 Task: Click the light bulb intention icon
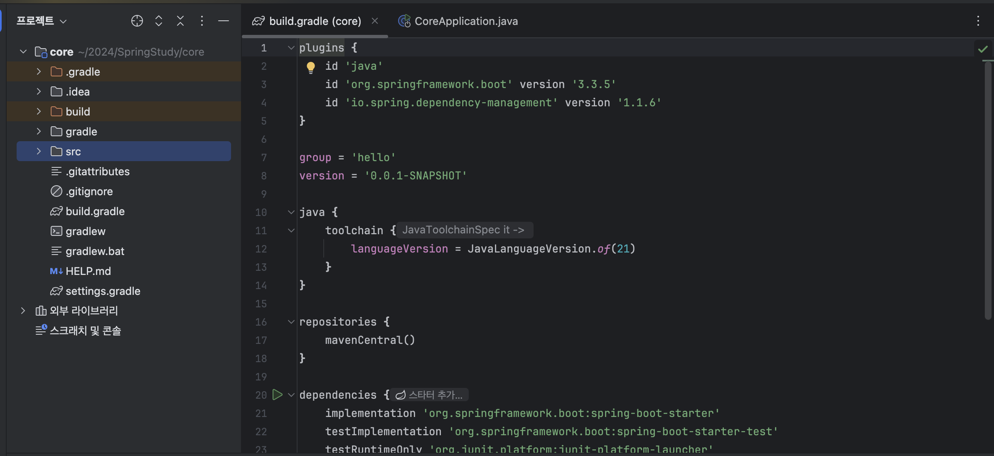click(310, 67)
